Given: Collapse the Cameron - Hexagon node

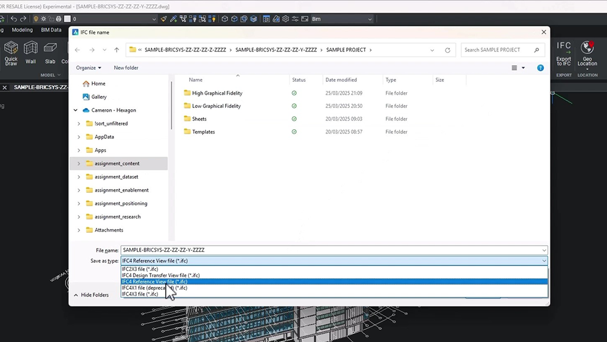Looking at the screenshot, I should 75,110.
